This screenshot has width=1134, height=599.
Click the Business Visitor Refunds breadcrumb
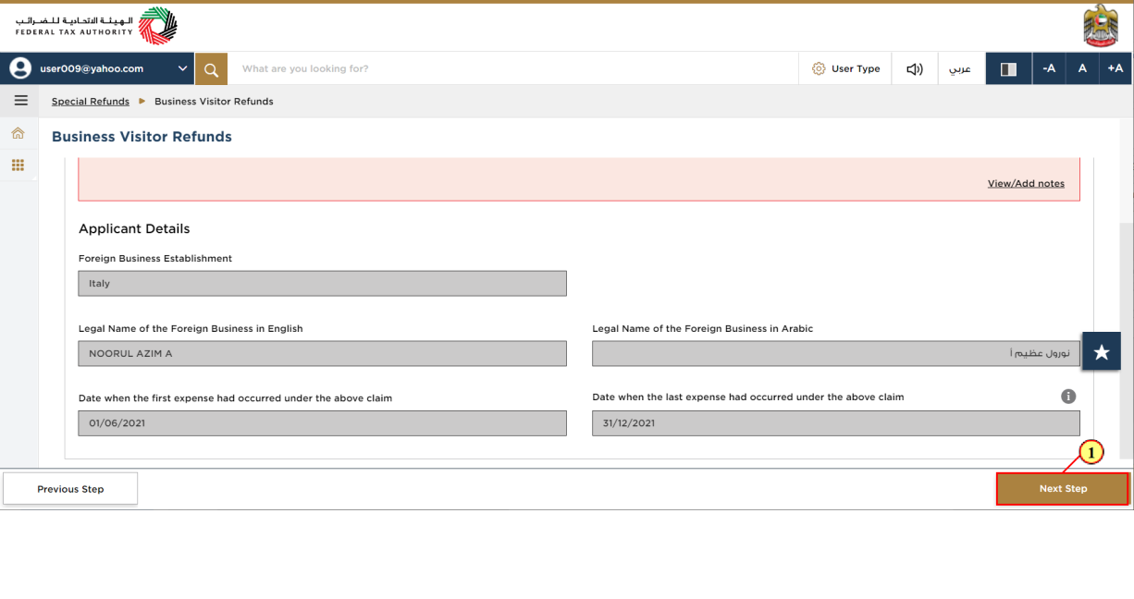point(214,102)
